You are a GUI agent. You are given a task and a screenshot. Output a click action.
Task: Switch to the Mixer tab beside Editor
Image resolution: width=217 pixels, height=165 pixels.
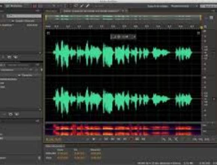[51, 11]
